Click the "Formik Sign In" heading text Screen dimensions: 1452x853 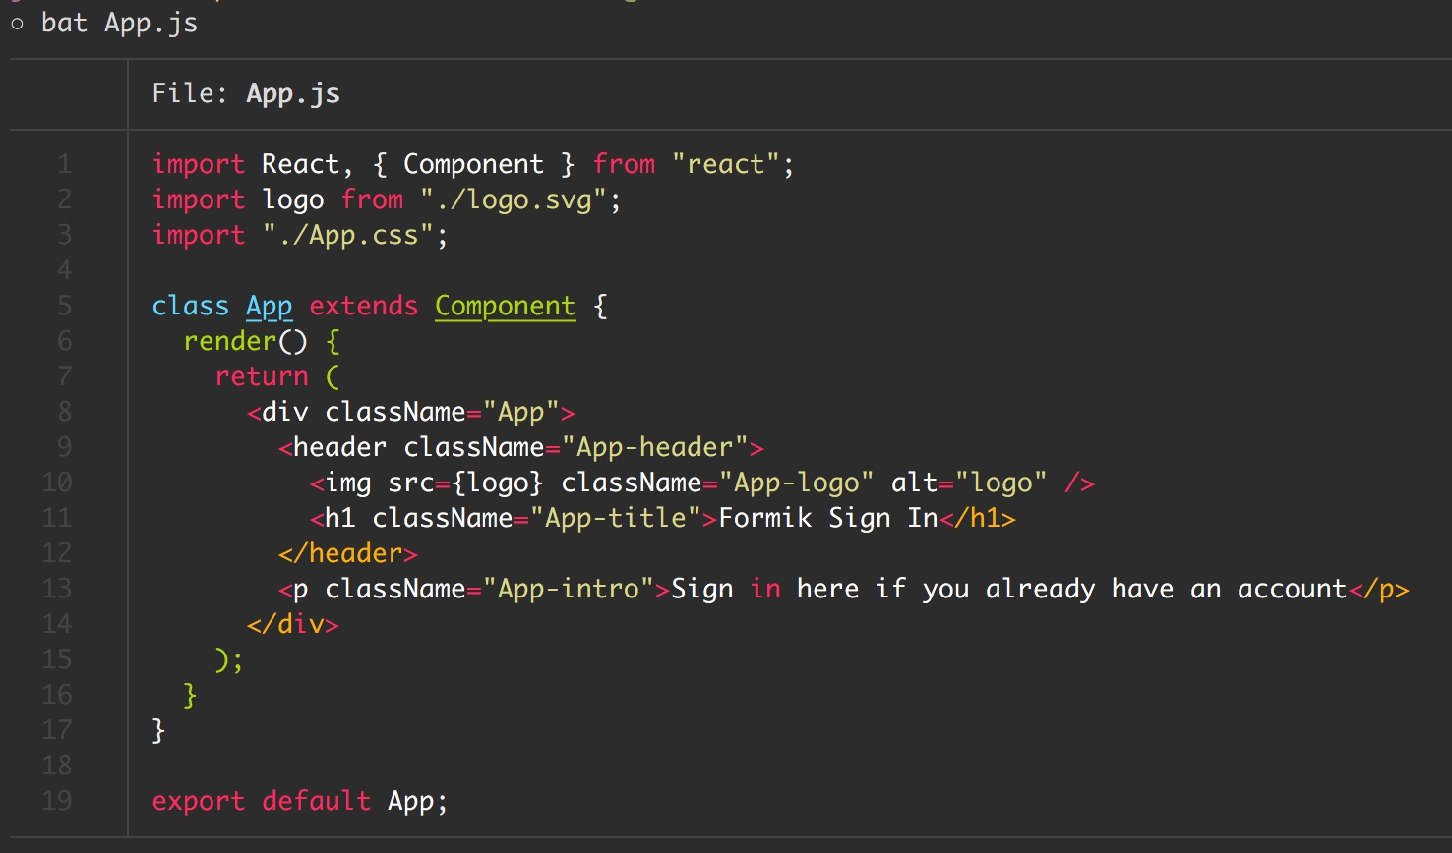pyautogui.click(x=827, y=518)
